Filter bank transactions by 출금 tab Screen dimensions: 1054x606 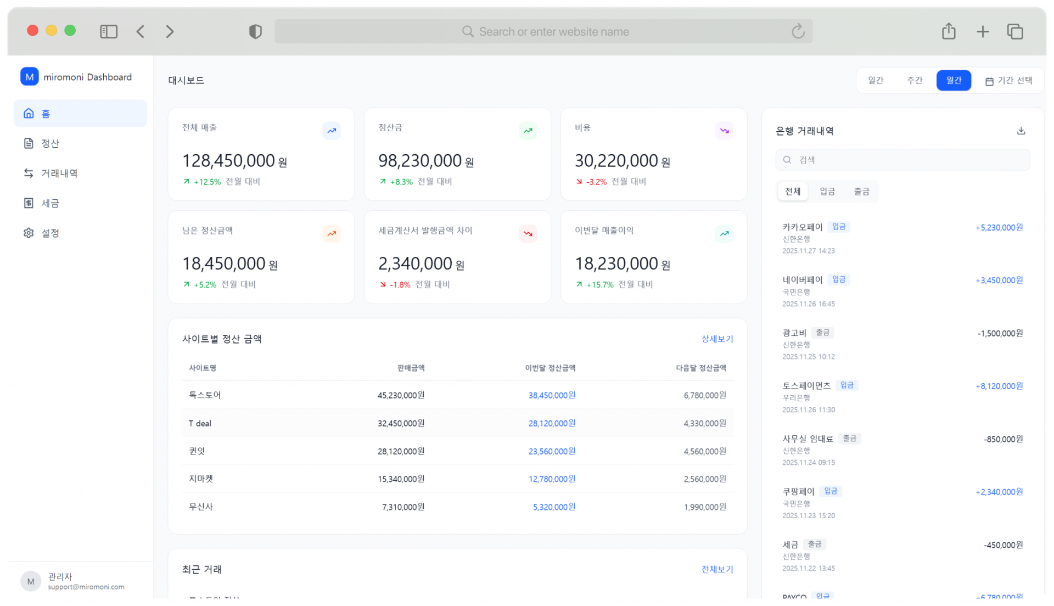click(861, 192)
